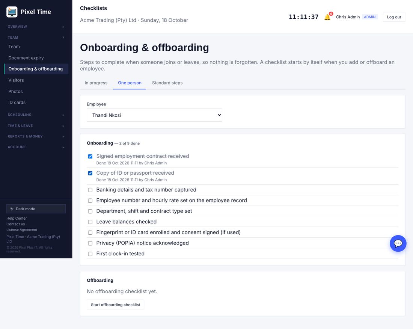Go to Team in the sidebar
The image size is (413, 329).
tap(36, 47)
